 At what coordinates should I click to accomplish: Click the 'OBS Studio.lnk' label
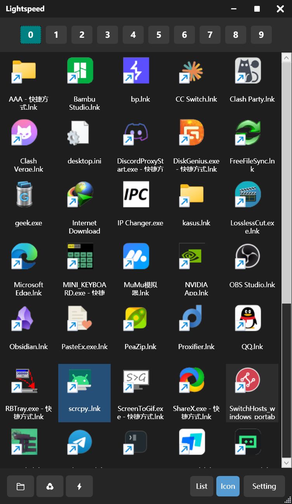tap(252, 285)
